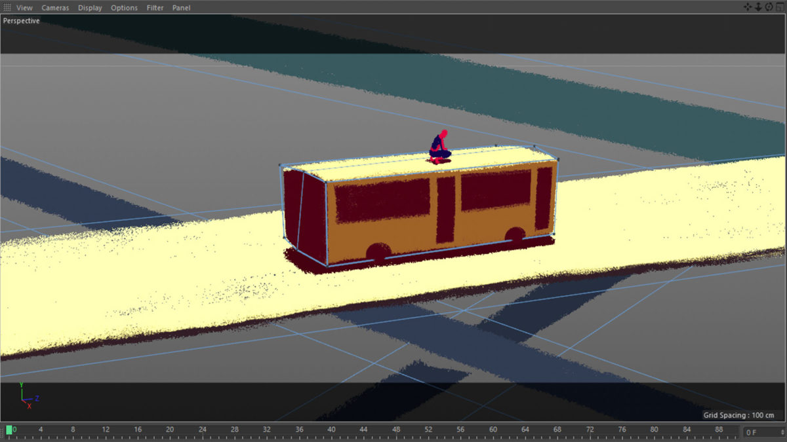The width and height of the screenshot is (787, 442).
Task: Click frame 40 on the timeline ruler
Action: coord(331,430)
